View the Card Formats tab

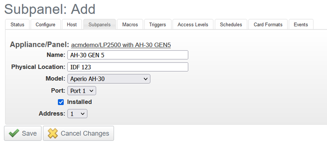[268, 25]
